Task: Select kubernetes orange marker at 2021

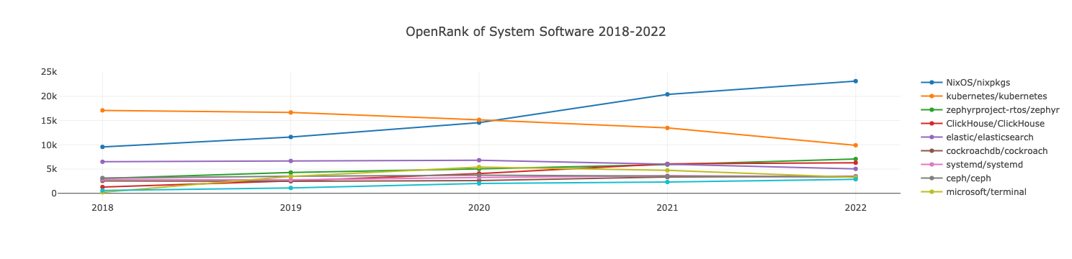Action: pyautogui.click(x=667, y=128)
